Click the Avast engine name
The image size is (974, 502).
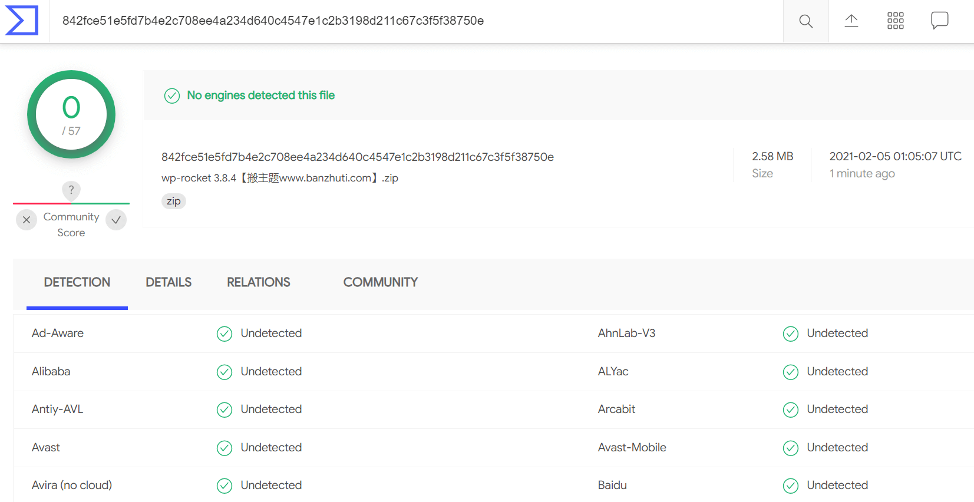coord(46,447)
